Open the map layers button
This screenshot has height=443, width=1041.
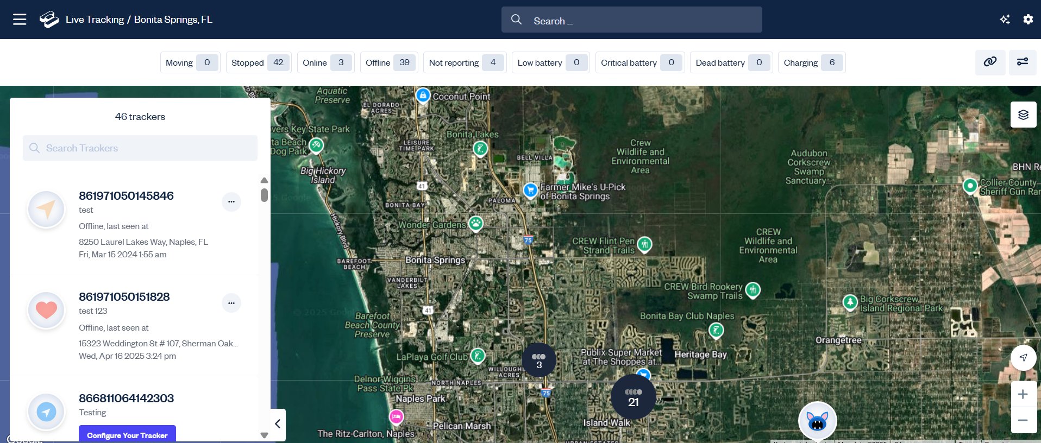[1024, 115]
